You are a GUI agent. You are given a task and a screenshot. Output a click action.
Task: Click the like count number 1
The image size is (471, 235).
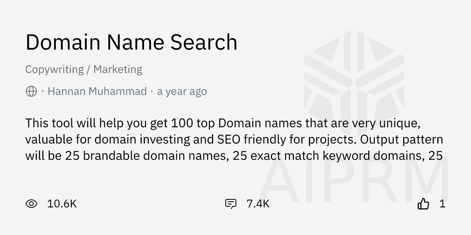[442, 204]
